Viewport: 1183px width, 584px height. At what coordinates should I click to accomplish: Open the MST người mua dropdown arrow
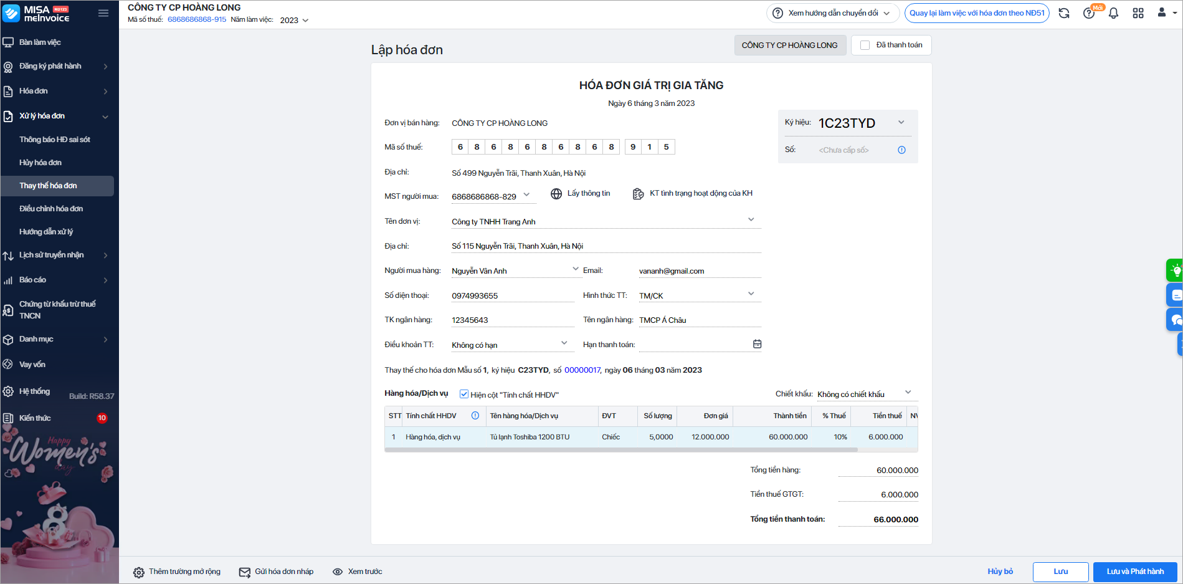click(526, 194)
